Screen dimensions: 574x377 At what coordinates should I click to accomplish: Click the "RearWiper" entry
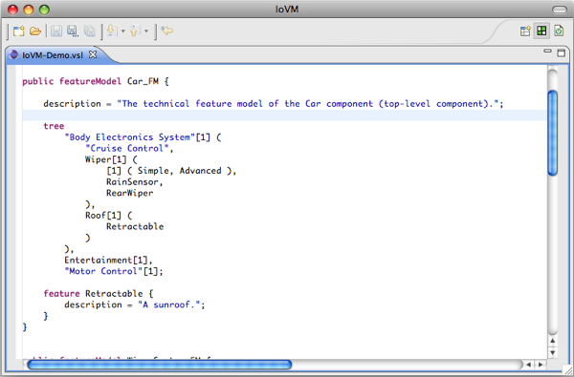(130, 193)
